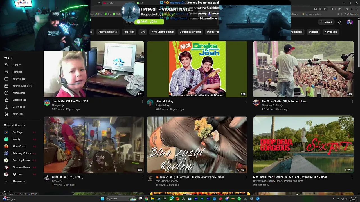The width and height of the screenshot is (360, 202).
Task: Select the Contemporary R&B filter chip
Action: click(x=190, y=32)
